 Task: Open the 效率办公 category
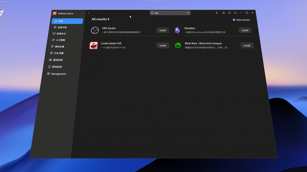coord(61,34)
